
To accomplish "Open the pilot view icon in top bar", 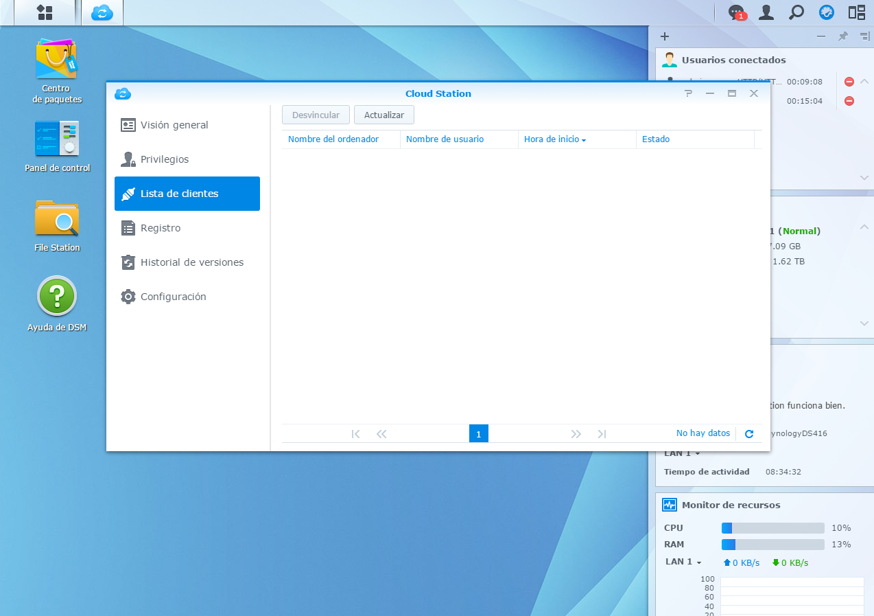I will coord(856,12).
